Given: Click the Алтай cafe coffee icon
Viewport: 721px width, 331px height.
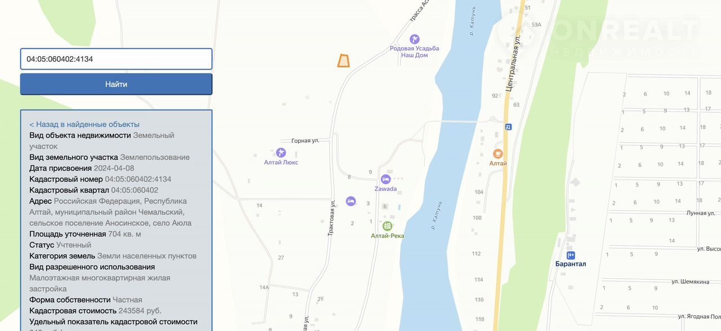Looking at the screenshot, I should pos(498,153).
